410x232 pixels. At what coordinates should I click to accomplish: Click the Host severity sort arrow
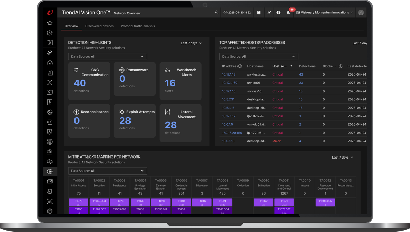pos(291,66)
